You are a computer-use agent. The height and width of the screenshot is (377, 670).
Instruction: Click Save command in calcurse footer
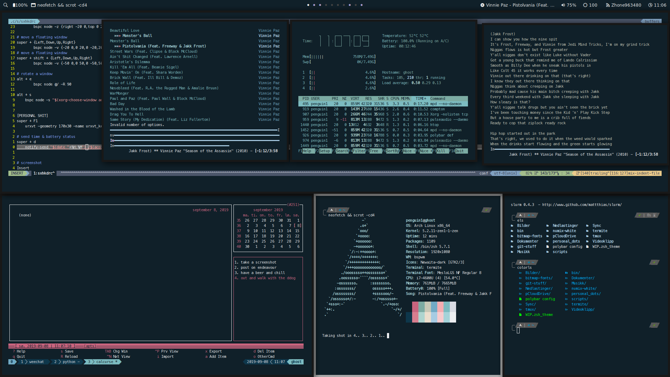tap(67, 352)
